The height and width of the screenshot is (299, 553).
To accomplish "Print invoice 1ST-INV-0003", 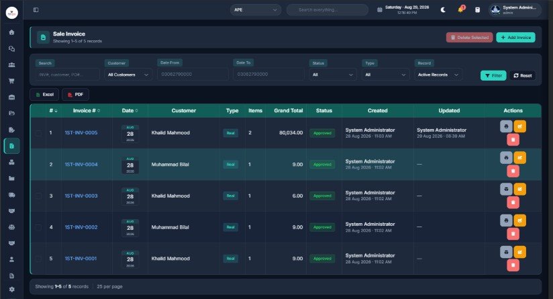I will (x=506, y=189).
